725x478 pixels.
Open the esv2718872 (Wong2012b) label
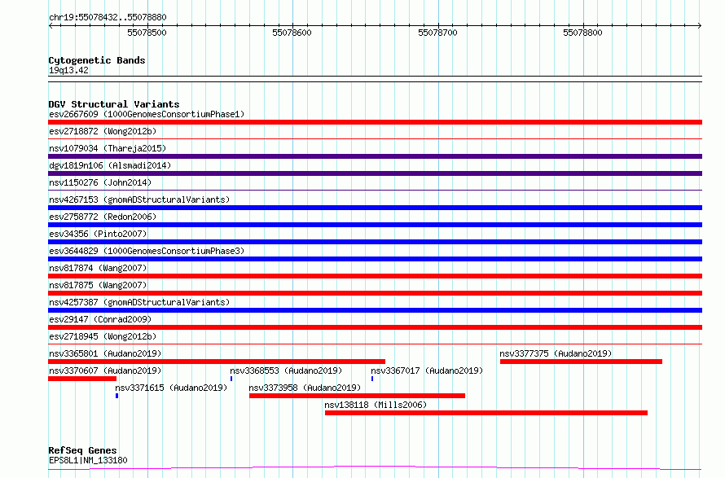tap(103, 131)
